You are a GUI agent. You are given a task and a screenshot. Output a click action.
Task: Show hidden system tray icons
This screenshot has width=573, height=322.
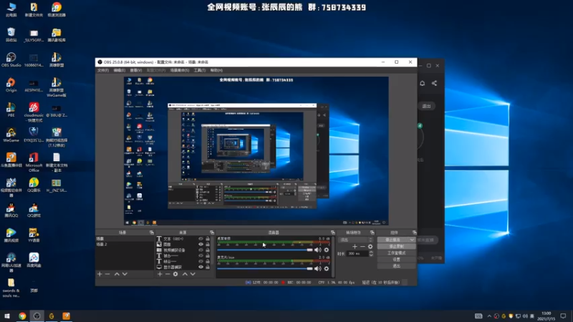(489, 316)
